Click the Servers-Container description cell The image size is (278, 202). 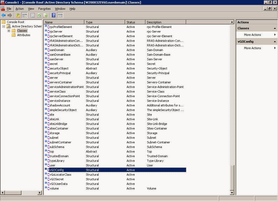click(159, 82)
